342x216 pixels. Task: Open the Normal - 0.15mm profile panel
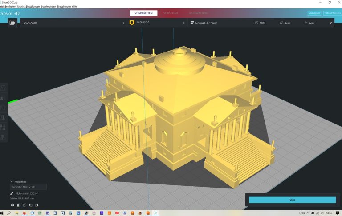(x=218, y=23)
